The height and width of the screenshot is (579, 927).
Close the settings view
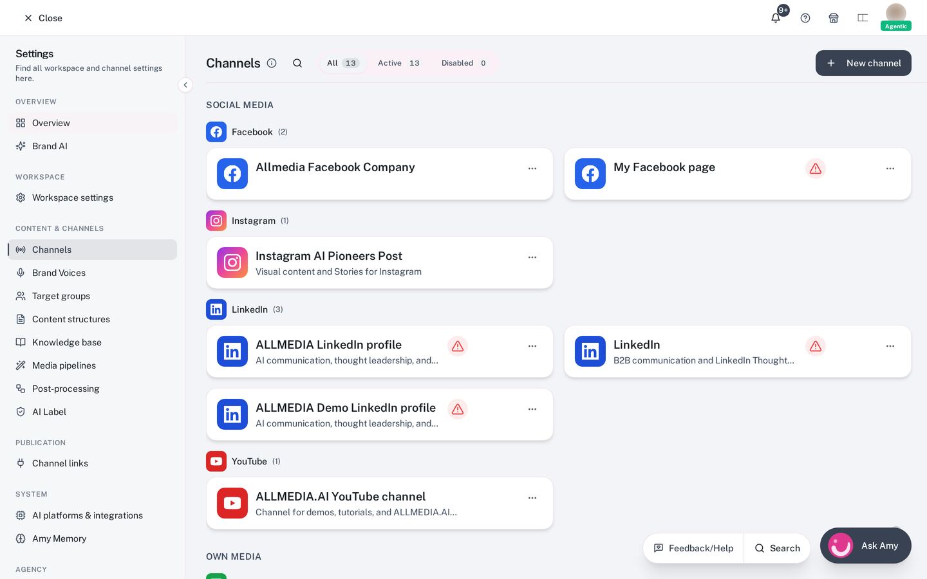click(43, 18)
